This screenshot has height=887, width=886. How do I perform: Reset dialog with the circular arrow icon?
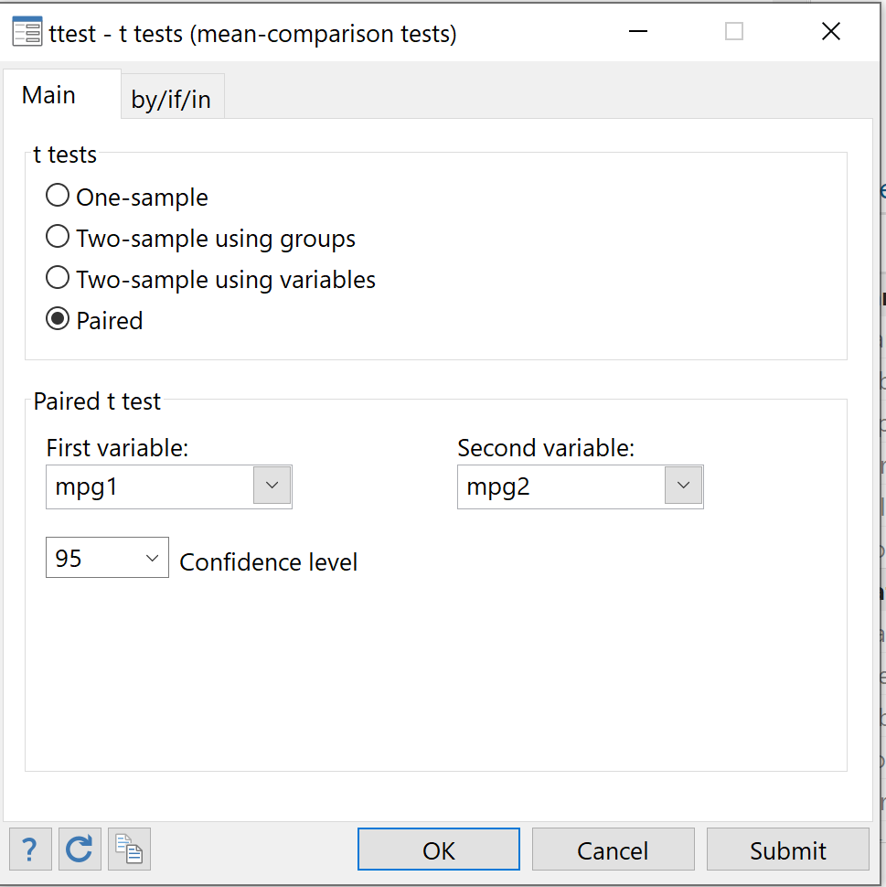click(x=80, y=850)
